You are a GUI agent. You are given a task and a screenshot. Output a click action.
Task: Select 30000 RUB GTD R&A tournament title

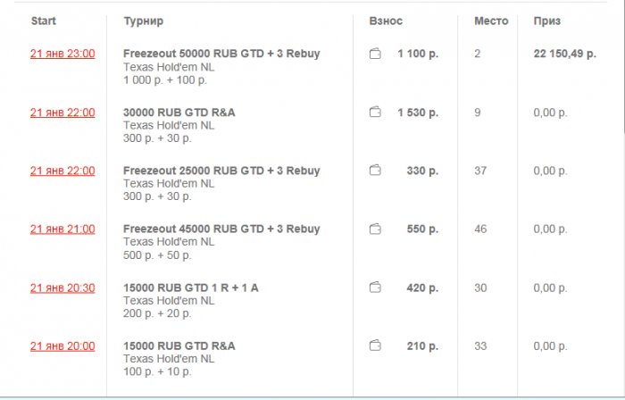179,112
